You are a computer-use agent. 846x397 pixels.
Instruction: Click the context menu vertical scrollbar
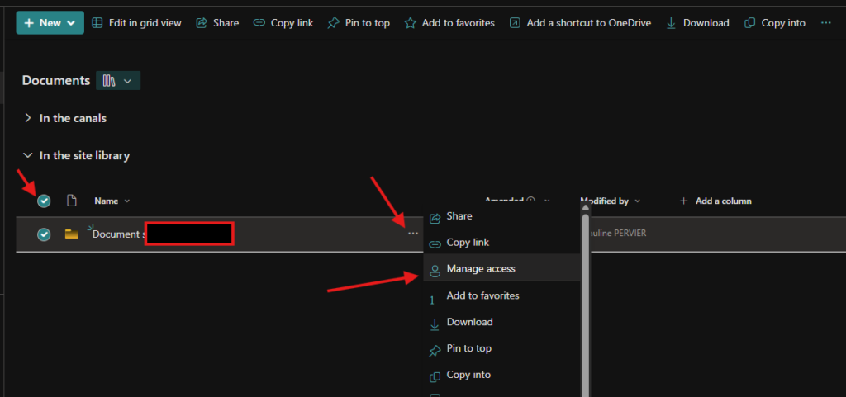pos(585,305)
